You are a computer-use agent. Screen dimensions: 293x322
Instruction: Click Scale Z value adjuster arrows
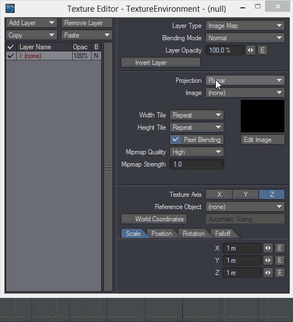[x=268, y=273]
